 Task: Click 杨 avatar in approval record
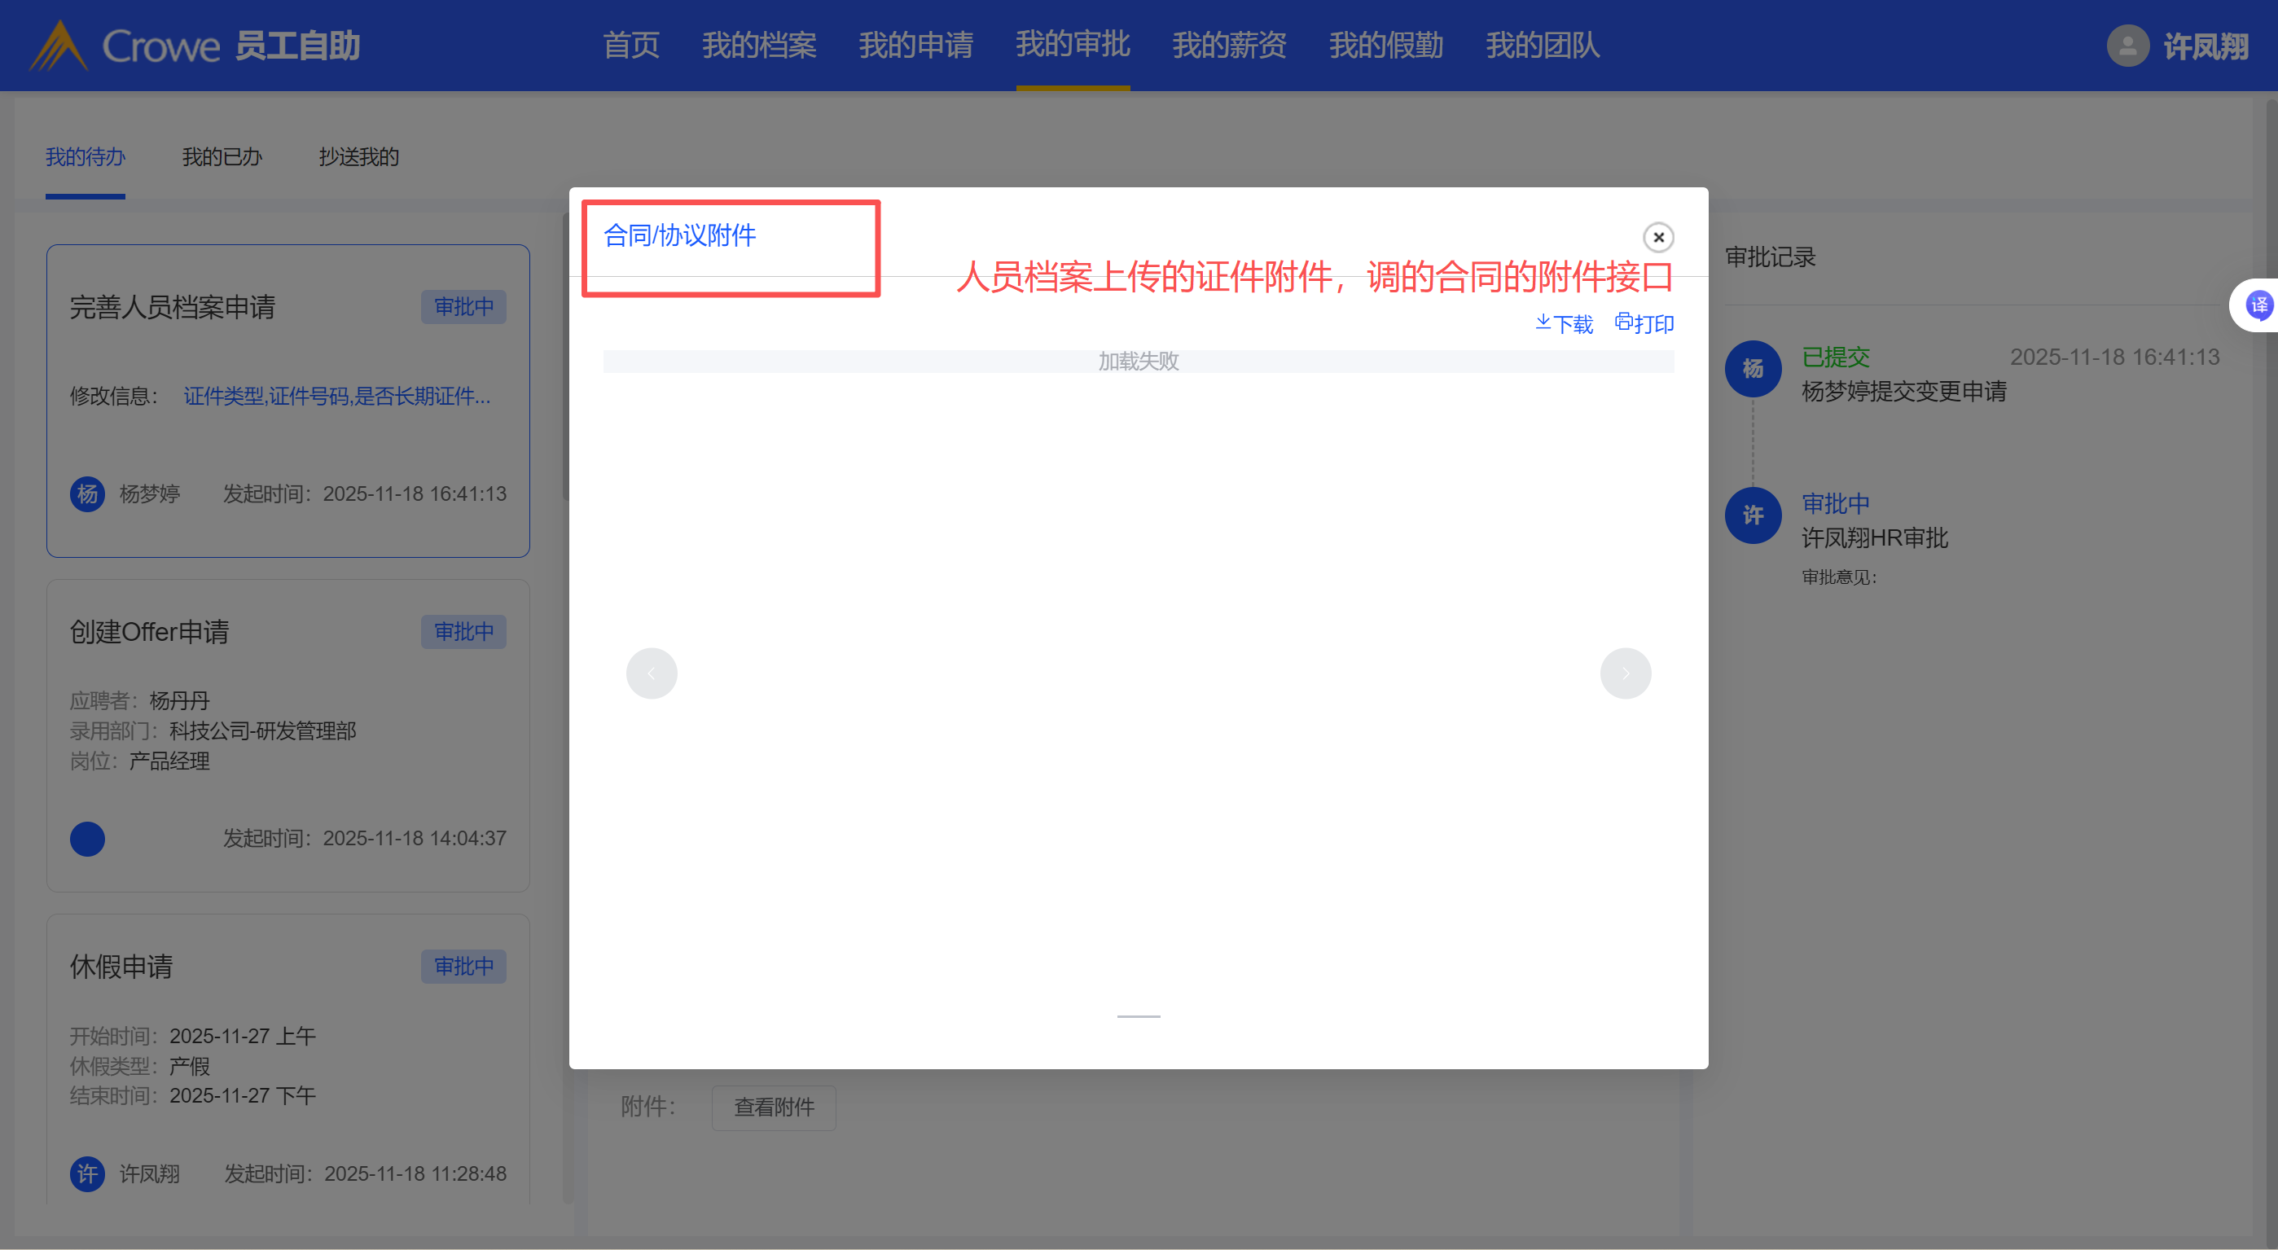(x=1753, y=369)
